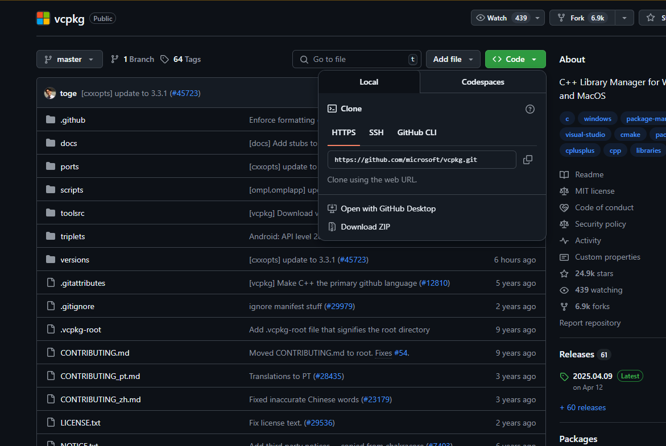Image resolution: width=666 pixels, height=446 pixels.
Task: Open the ports folder
Action: pos(69,167)
